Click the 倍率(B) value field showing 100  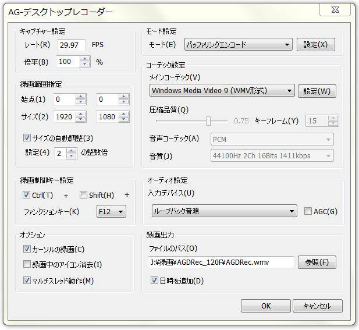click(68, 62)
